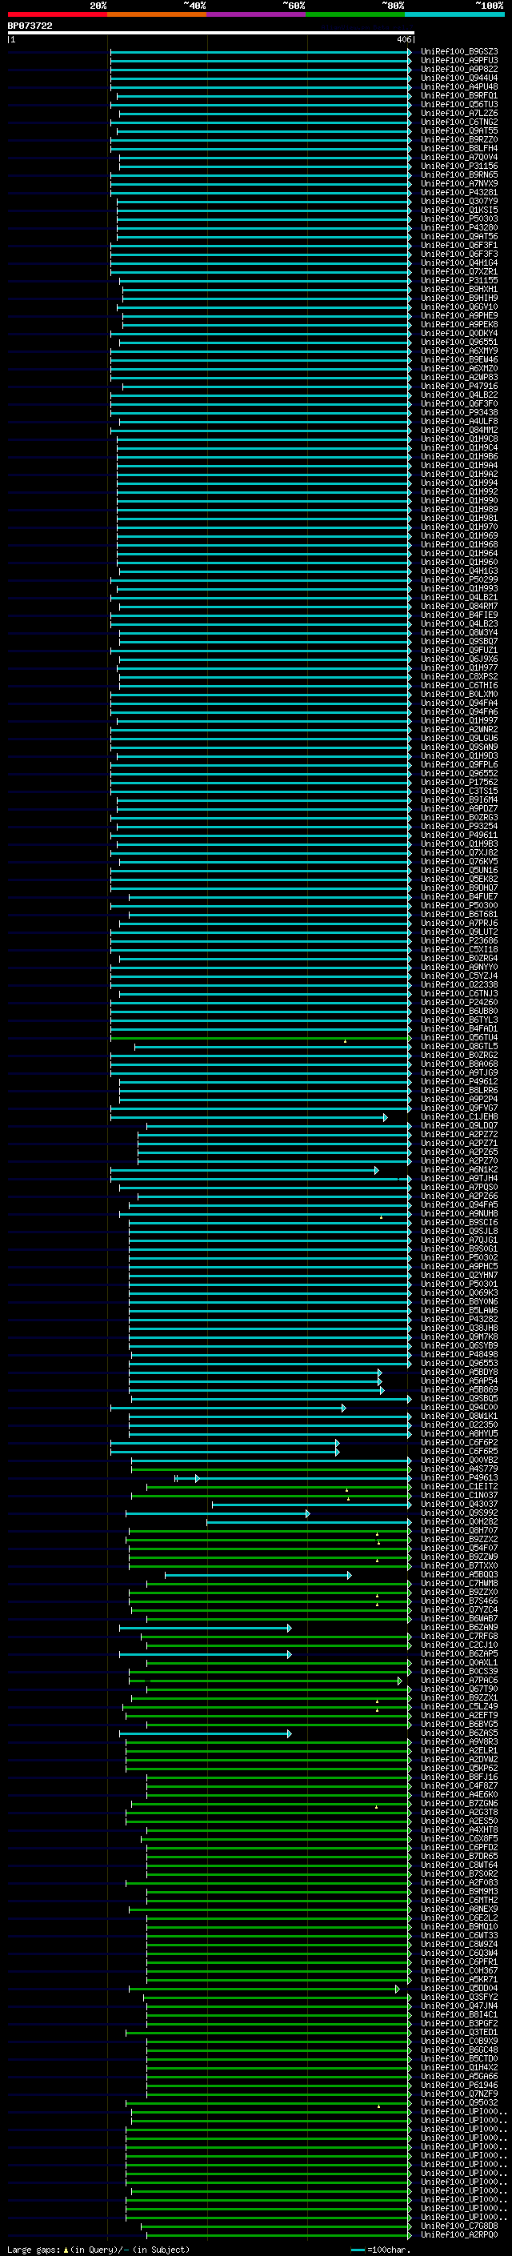Select last hit UniRef100_A2RPQ0
The width and height of the screenshot is (512, 2256).
tap(459, 2234)
